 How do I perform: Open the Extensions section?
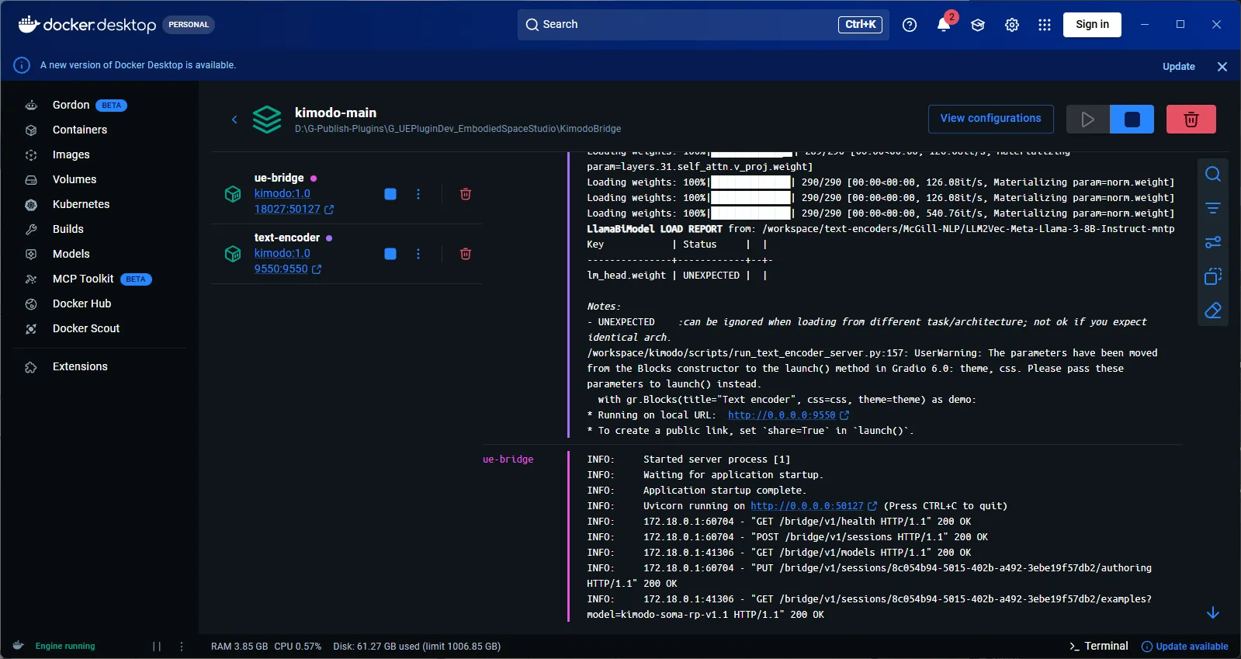(80, 366)
